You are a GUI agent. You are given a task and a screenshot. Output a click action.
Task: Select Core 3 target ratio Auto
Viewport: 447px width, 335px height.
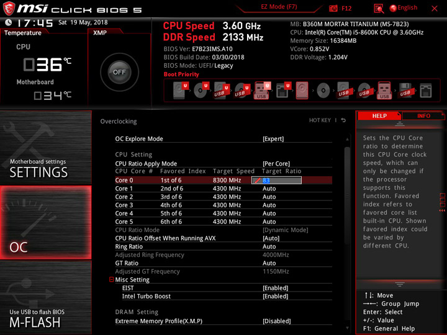pyautogui.click(x=269, y=205)
